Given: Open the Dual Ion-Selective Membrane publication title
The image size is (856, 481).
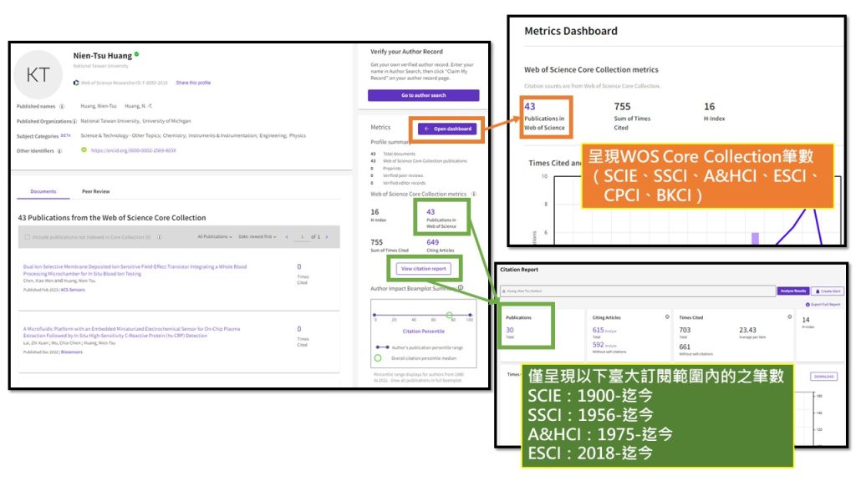Looking at the screenshot, I should click(135, 270).
